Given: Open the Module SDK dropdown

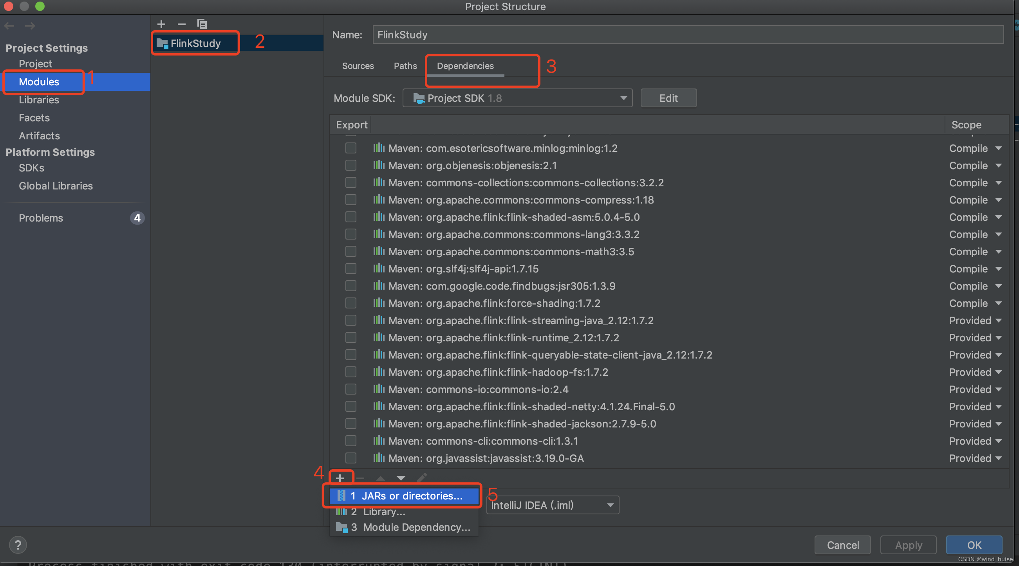Looking at the screenshot, I should [517, 98].
